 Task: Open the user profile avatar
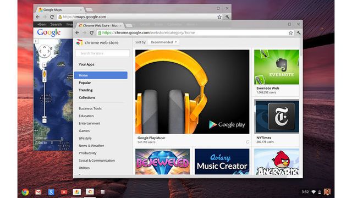[327, 192]
